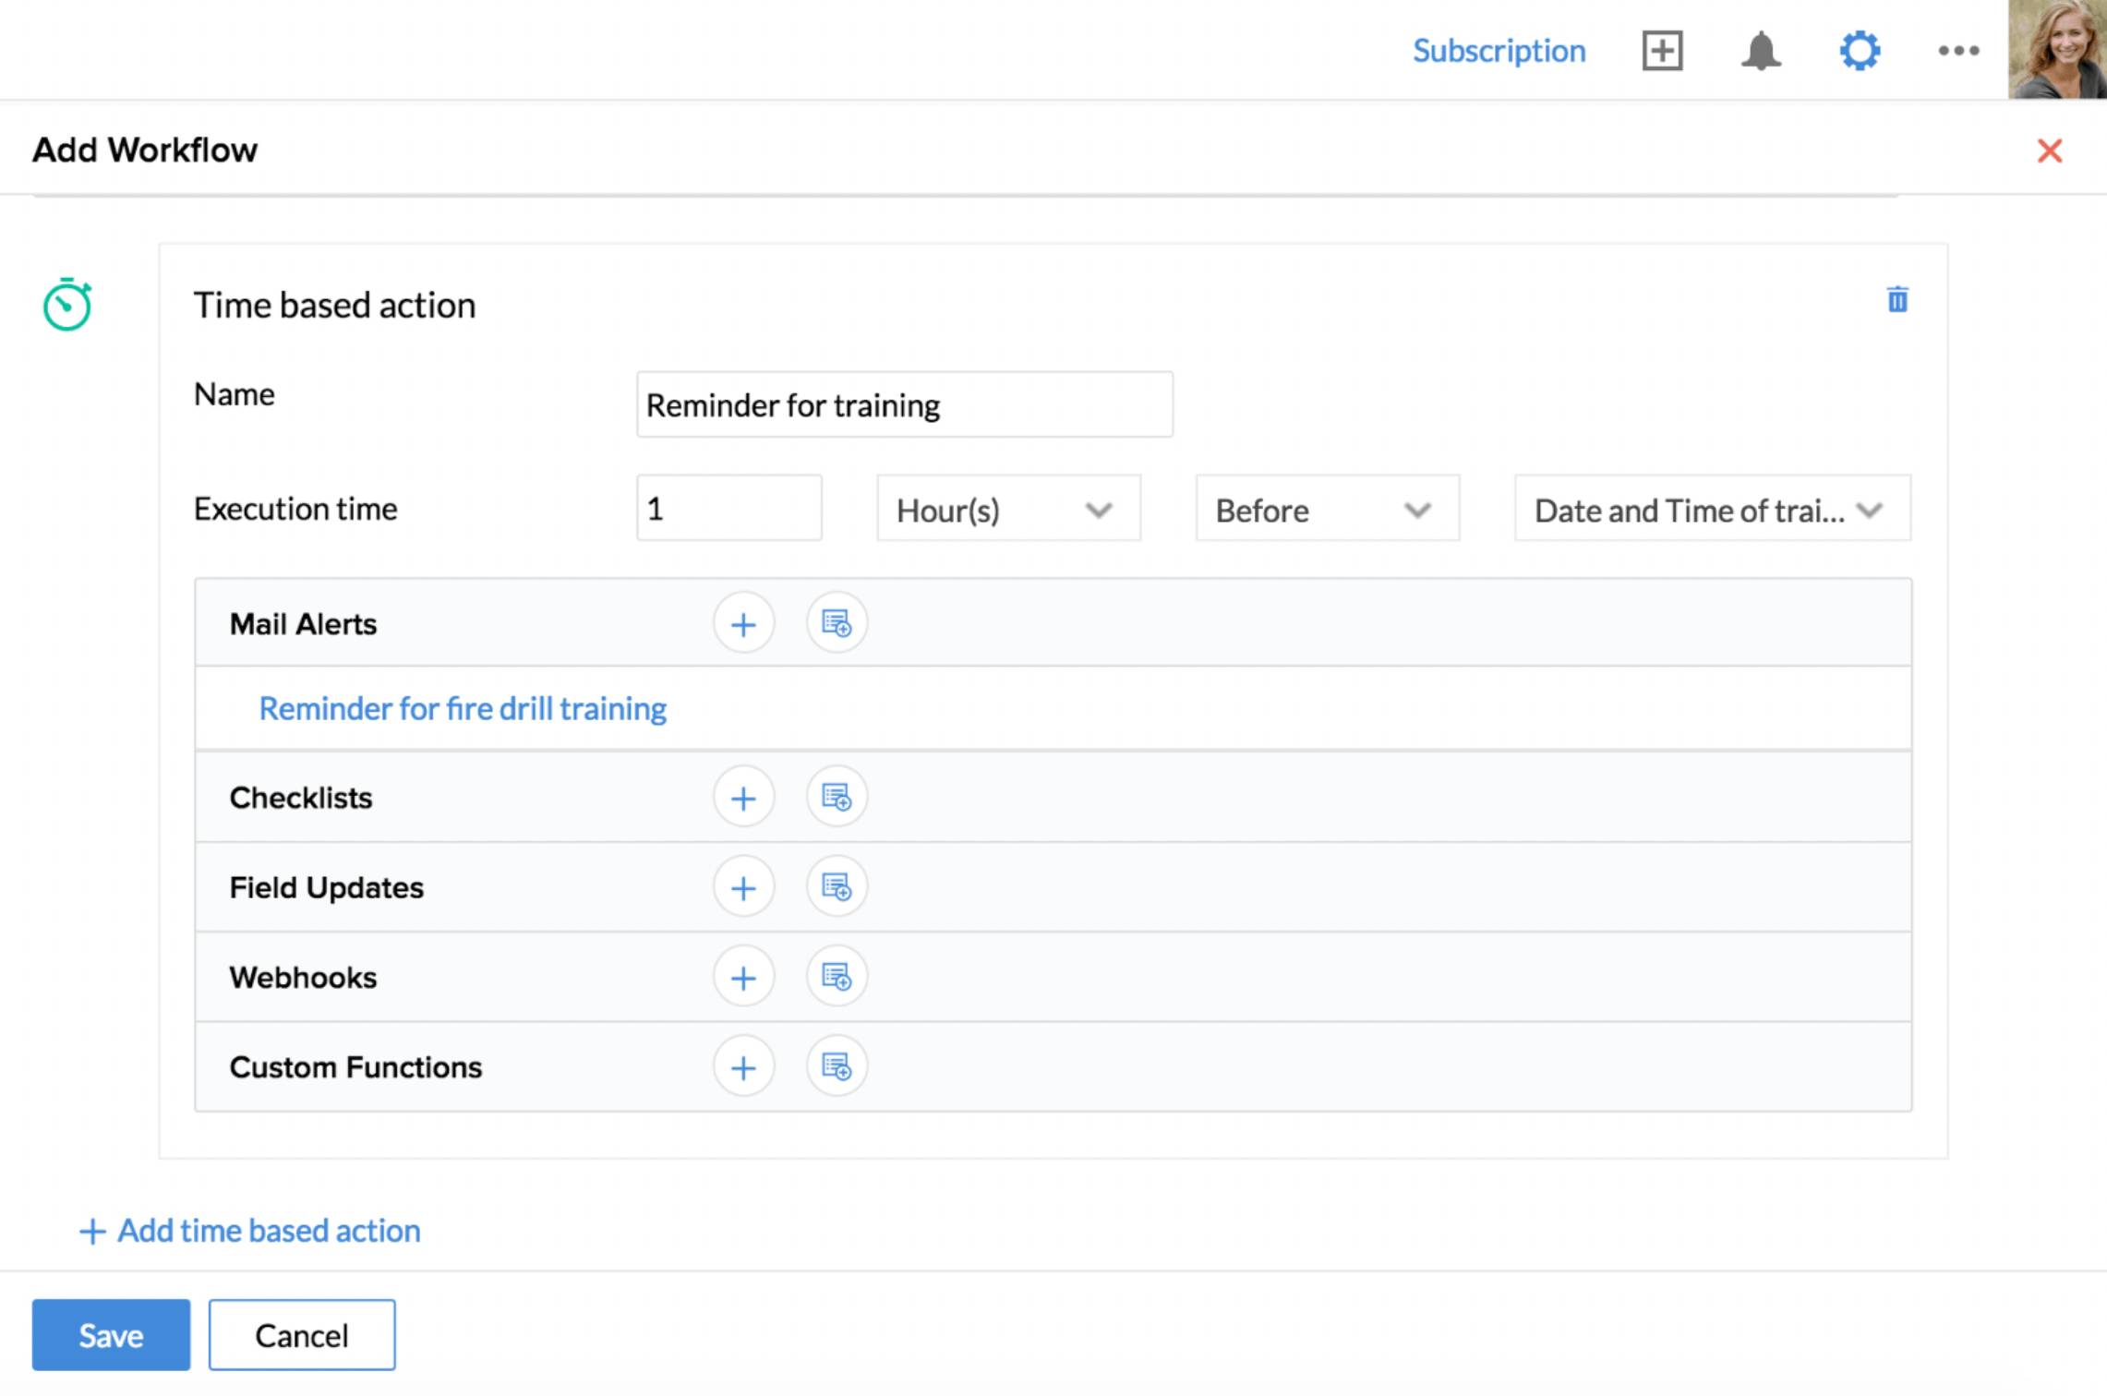Screen dimensions: 2107x1396
Task: Click the time based action stopwatch icon
Action: 67,304
